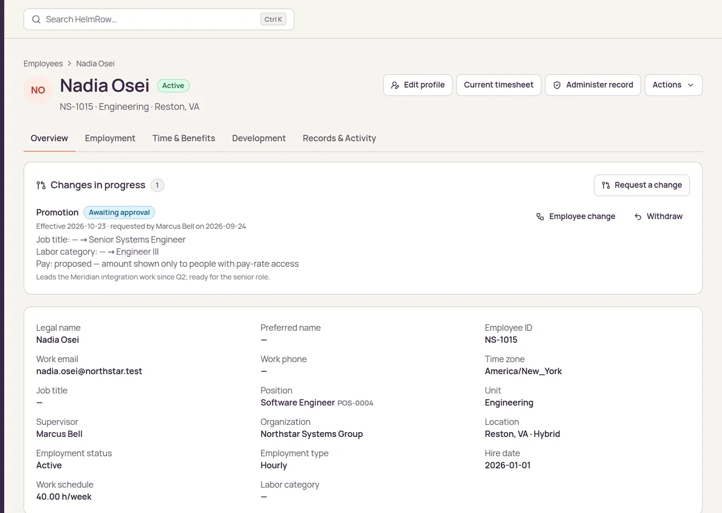Switch to the Overview tab

click(50, 138)
